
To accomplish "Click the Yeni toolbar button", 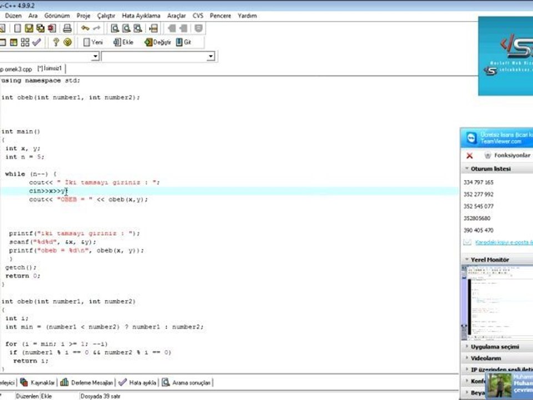I will (x=93, y=42).
